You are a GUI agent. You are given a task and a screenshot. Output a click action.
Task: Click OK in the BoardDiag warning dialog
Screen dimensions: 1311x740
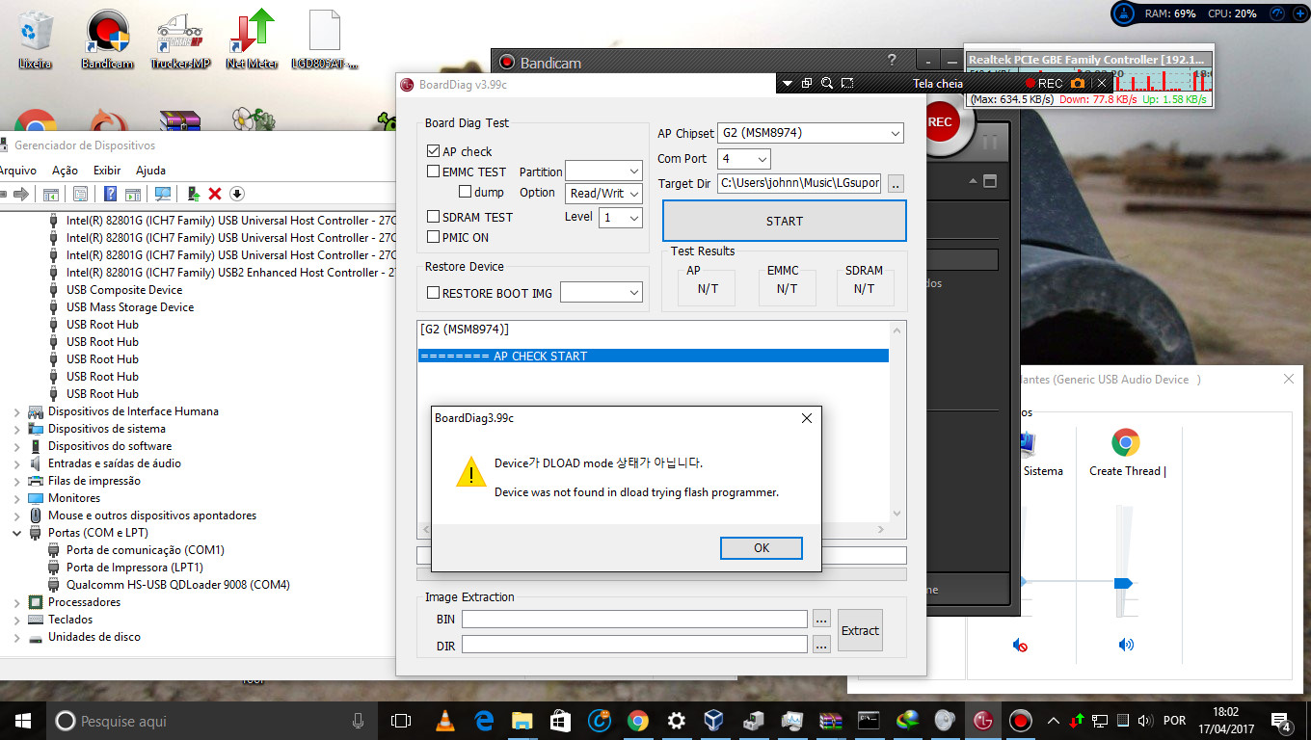pyautogui.click(x=762, y=547)
